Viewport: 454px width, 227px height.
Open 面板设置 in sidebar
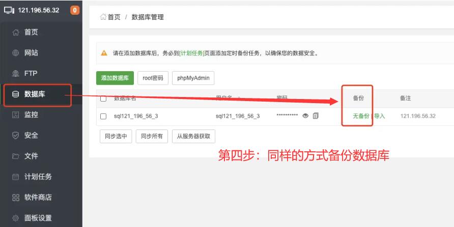coord(38,218)
